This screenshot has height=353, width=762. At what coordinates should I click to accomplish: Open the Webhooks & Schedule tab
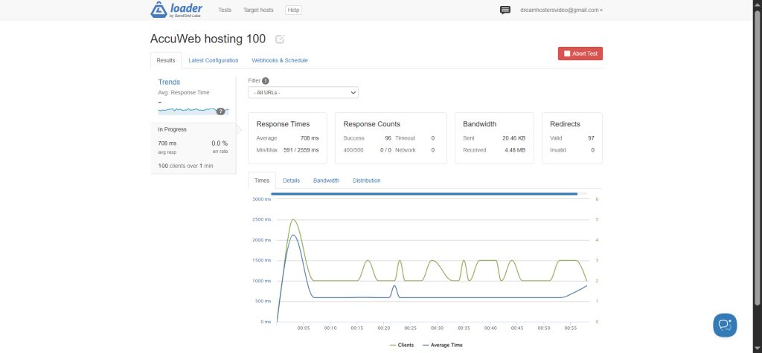pos(280,60)
